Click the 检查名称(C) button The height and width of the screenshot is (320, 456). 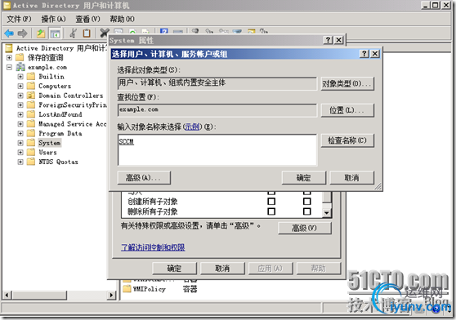pos(347,140)
